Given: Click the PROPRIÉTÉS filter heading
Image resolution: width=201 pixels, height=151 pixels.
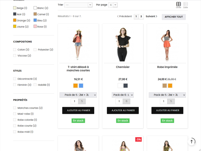Looking at the screenshot, I should tap(20, 100).
